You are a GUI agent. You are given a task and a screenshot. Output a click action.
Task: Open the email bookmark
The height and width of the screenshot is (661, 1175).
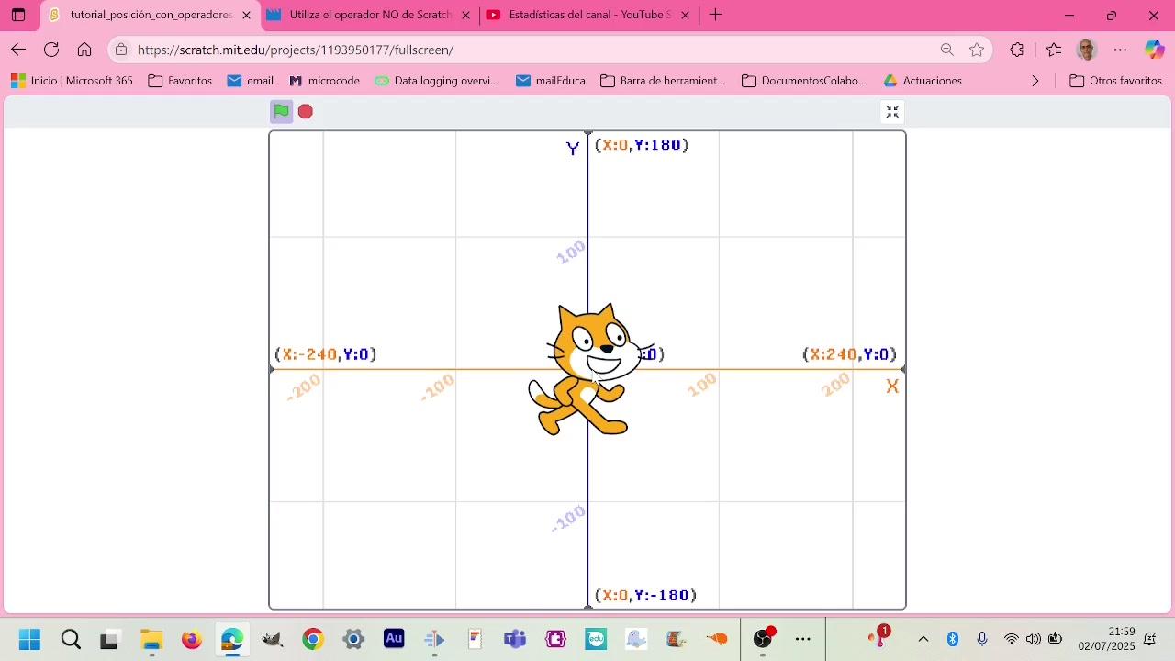[x=250, y=81]
